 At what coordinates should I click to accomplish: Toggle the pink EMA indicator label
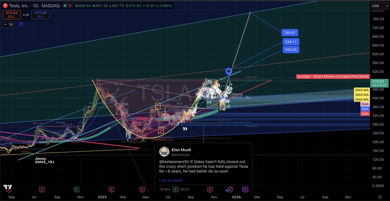(365, 104)
